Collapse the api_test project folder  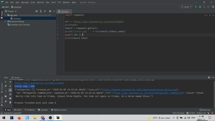pos(5,15)
